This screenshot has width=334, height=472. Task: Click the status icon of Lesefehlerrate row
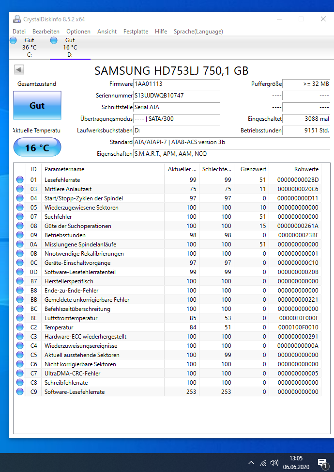tap(20, 179)
